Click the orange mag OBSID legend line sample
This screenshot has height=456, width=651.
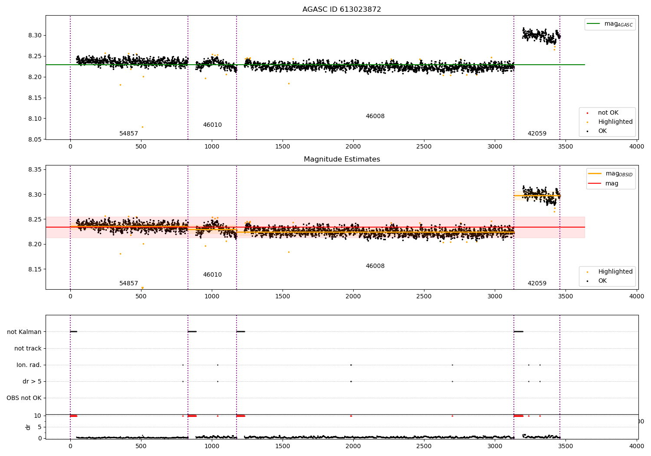595,174
